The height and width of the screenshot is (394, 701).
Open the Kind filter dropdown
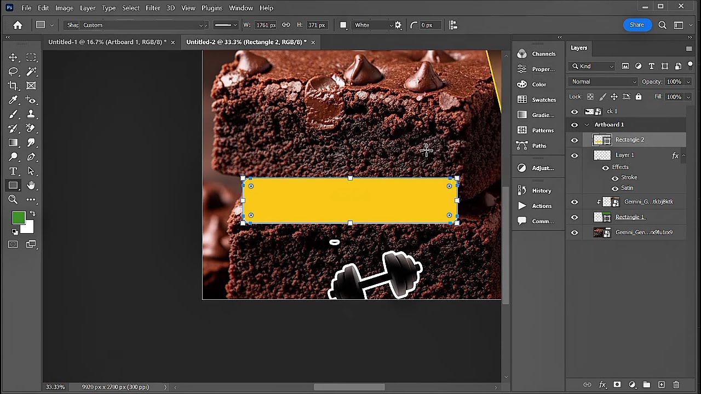tap(593, 66)
